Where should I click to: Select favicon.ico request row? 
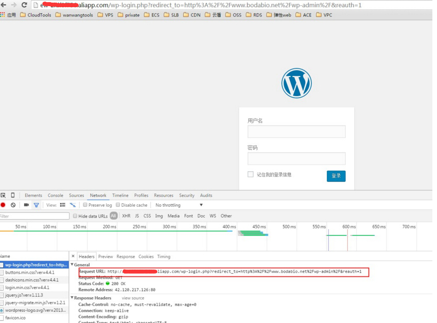click(34, 318)
